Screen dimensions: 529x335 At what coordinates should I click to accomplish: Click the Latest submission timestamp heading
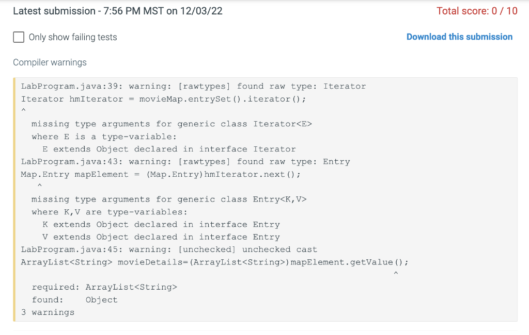coord(118,11)
